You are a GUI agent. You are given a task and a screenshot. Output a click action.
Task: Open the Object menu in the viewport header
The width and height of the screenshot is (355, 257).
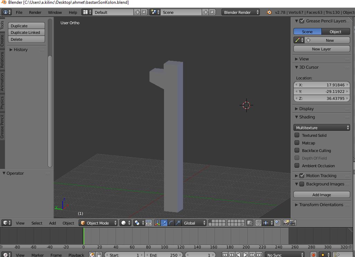[x=68, y=223]
